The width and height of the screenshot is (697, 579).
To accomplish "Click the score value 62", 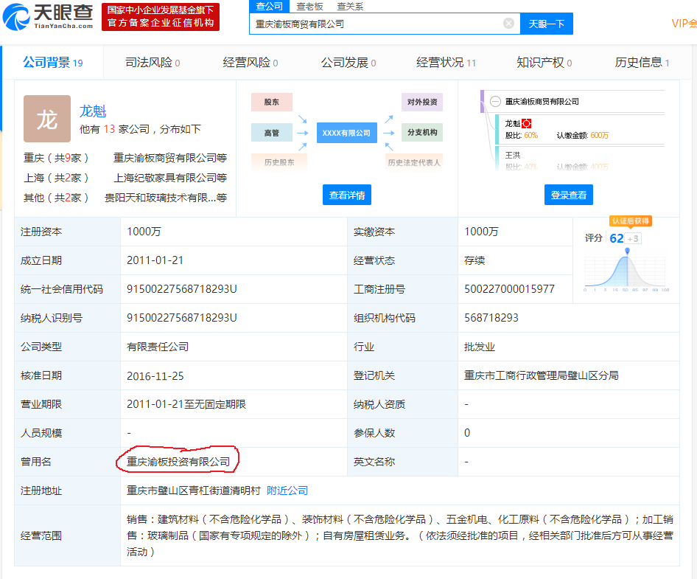I will coord(617,238).
